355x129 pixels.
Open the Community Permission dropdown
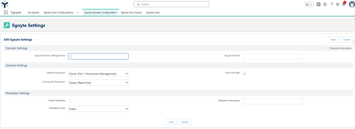[x=98, y=83]
